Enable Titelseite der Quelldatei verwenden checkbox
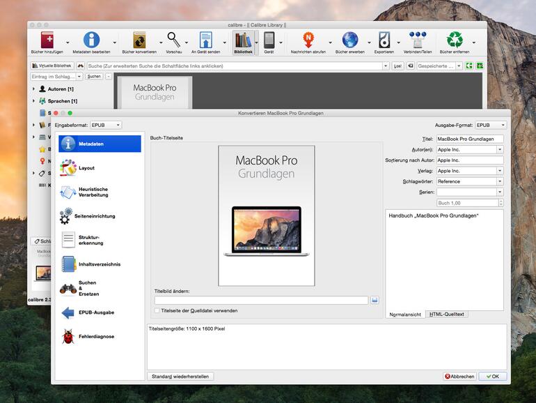The height and width of the screenshot is (403, 536). [x=157, y=310]
